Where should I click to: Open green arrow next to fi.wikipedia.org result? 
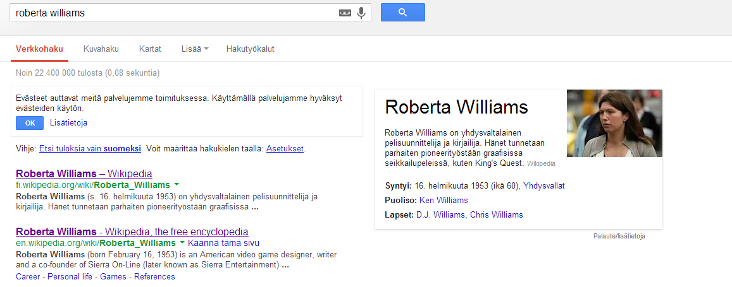pos(177,185)
